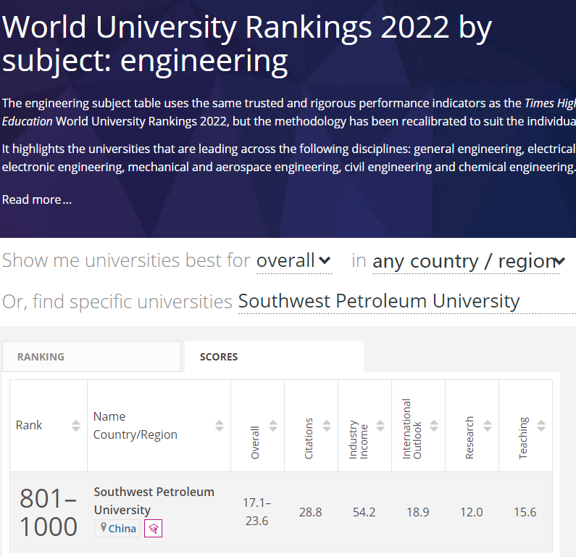Click the 'Read more...' link
The image size is (576, 557).
pyautogui.click(x=37, y=199)
